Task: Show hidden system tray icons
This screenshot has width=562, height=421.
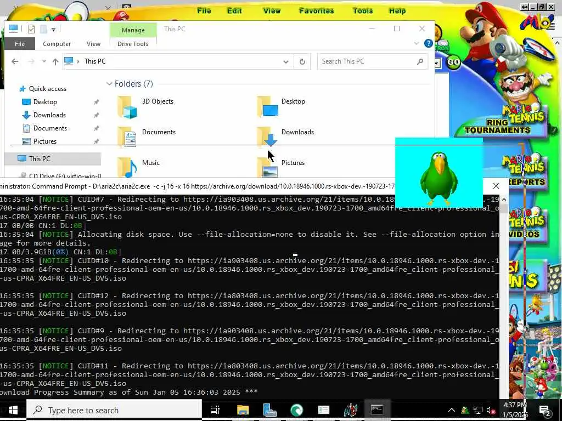Action: click(x=452, y=410)
